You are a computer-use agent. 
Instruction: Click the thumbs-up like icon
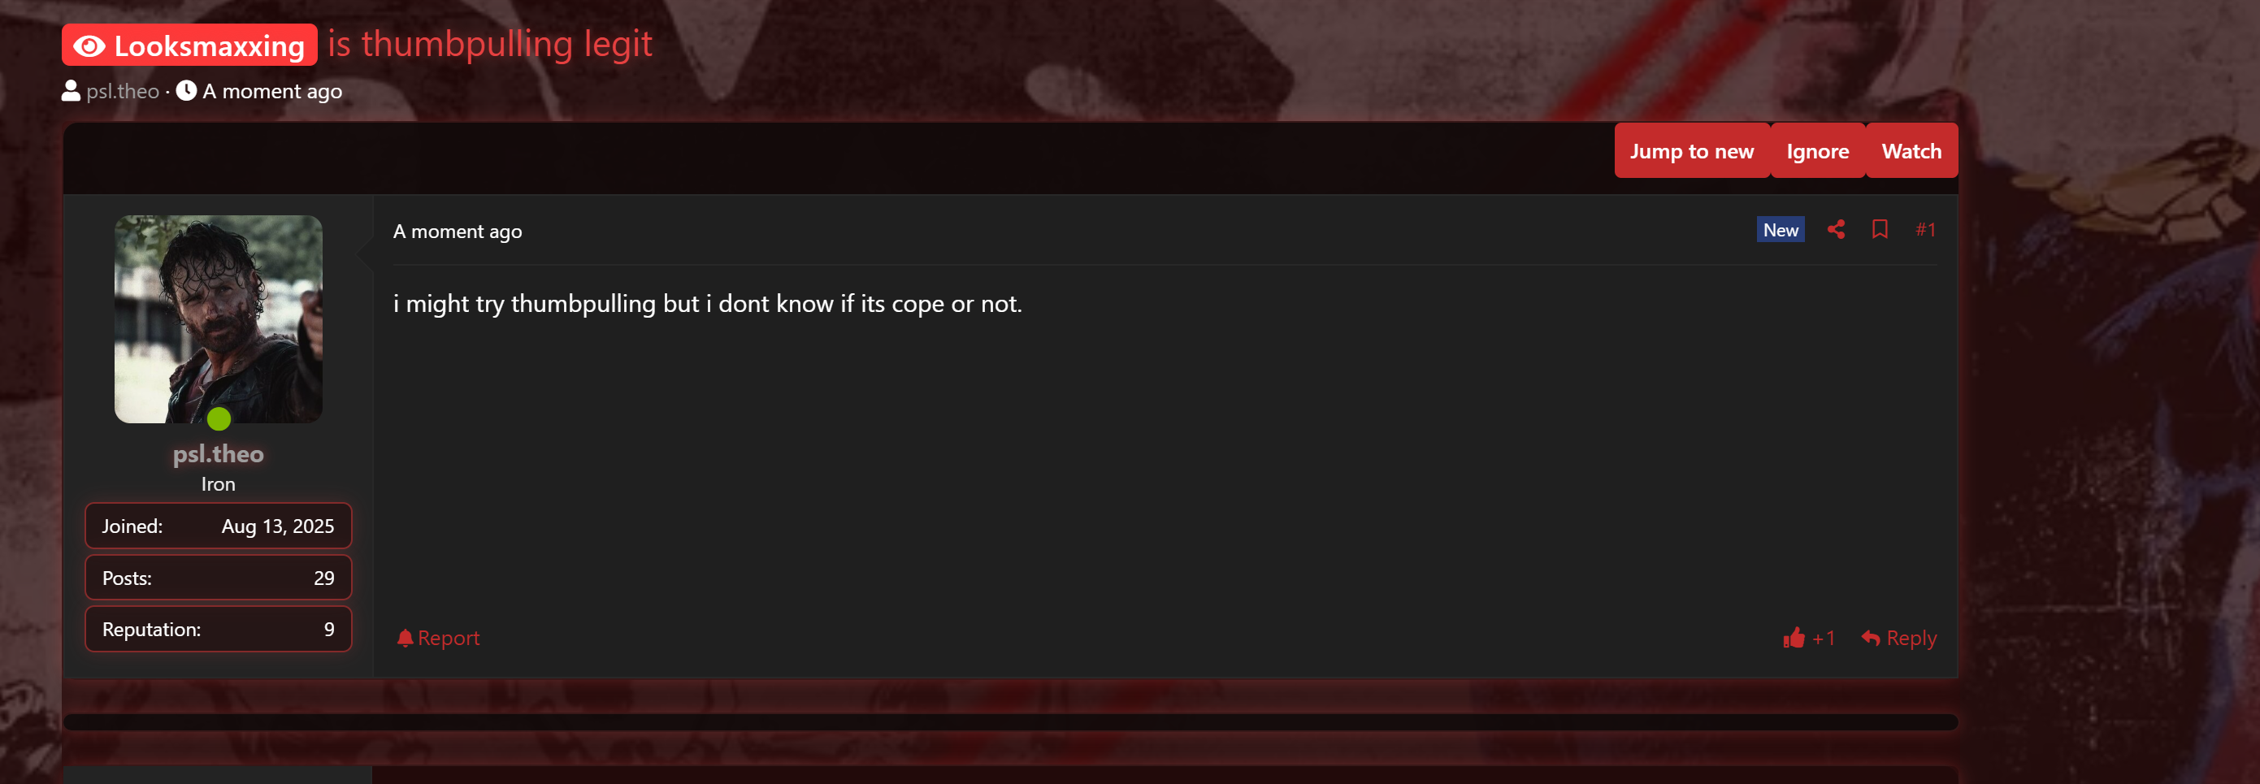tap(1794, 638)
